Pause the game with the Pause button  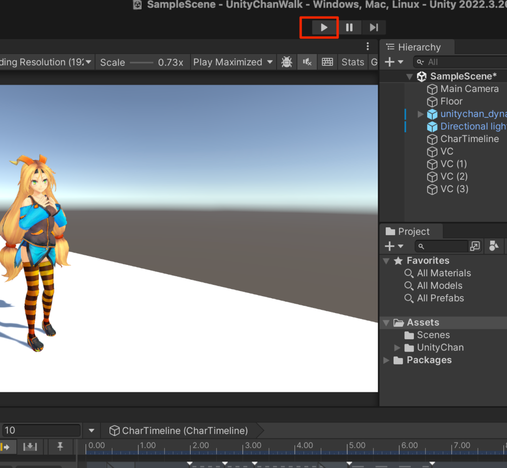(x=349, y=28)
